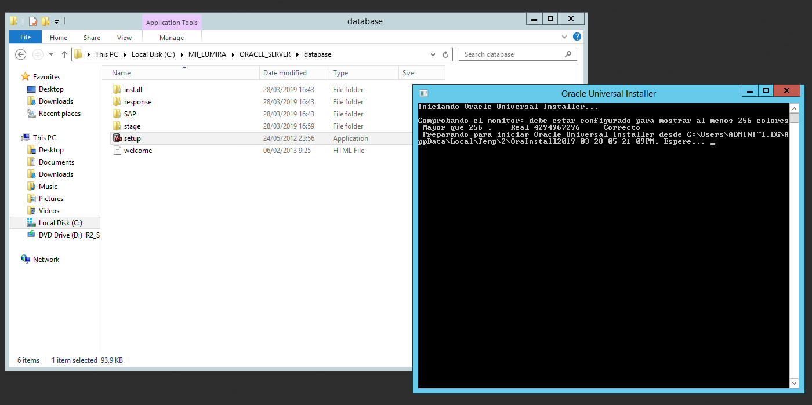Switch to the Home ribbon tab
This screenshot has height=405, width=812.
click(59, 38)
